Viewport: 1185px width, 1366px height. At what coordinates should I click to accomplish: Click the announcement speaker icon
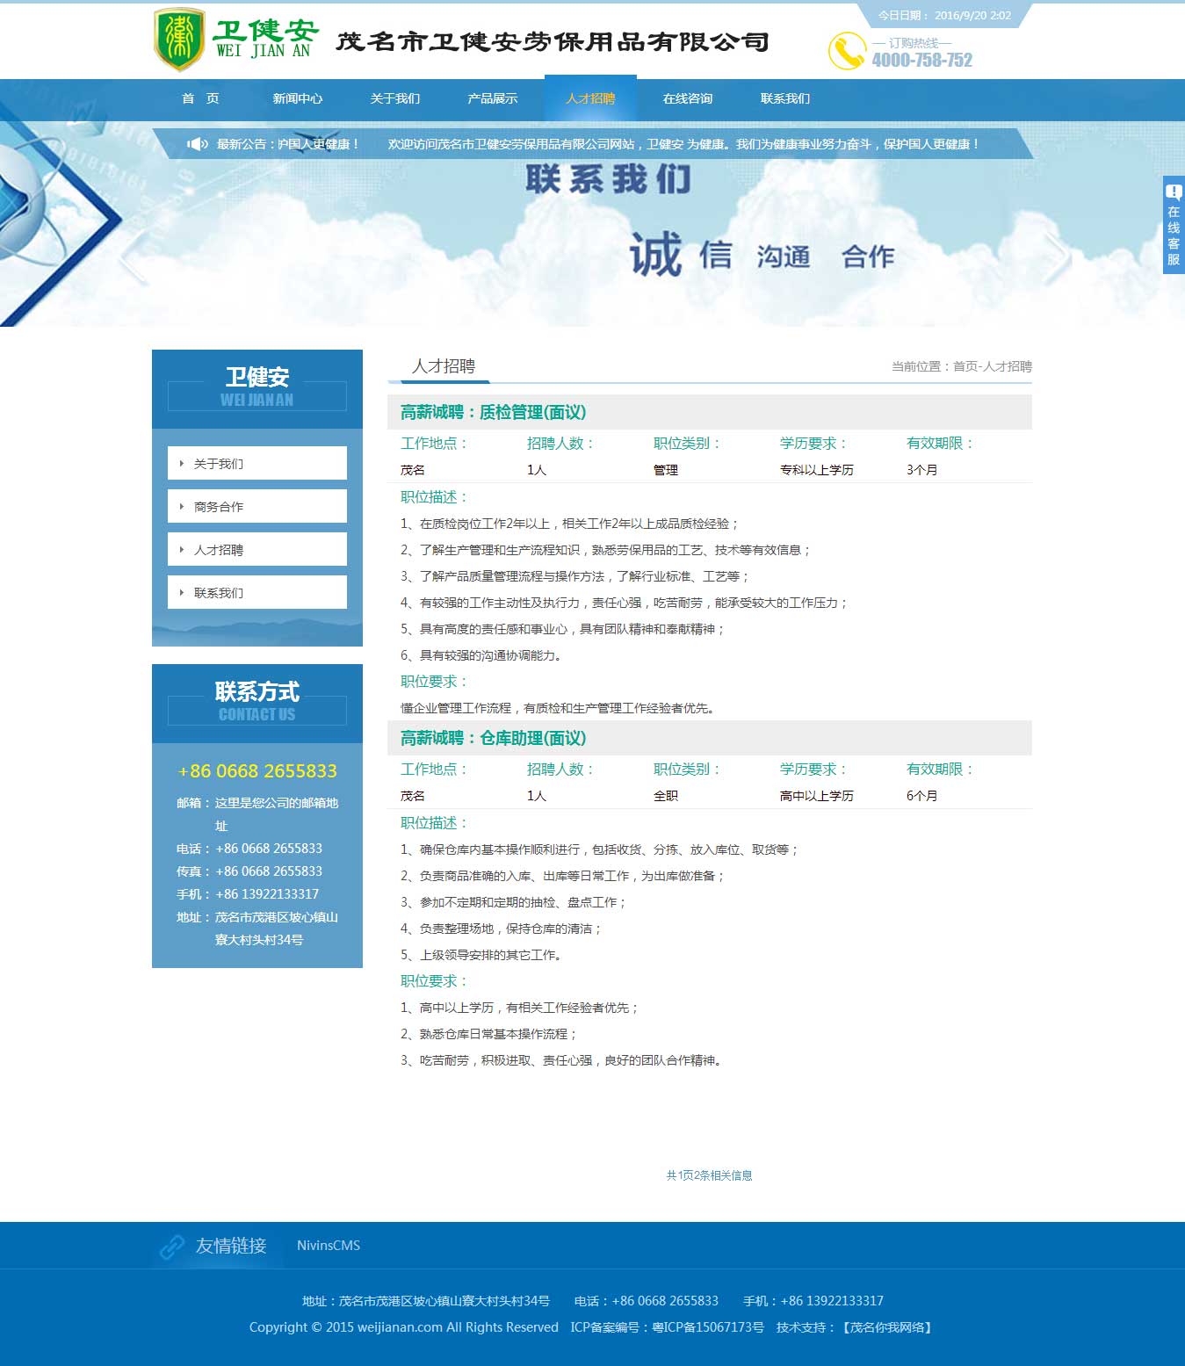198,144
